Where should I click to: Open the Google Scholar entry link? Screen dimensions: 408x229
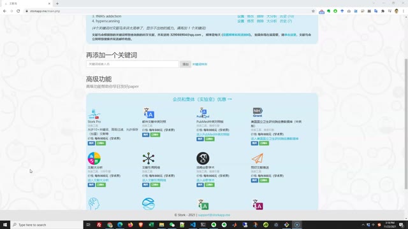[x=205, y=180]
